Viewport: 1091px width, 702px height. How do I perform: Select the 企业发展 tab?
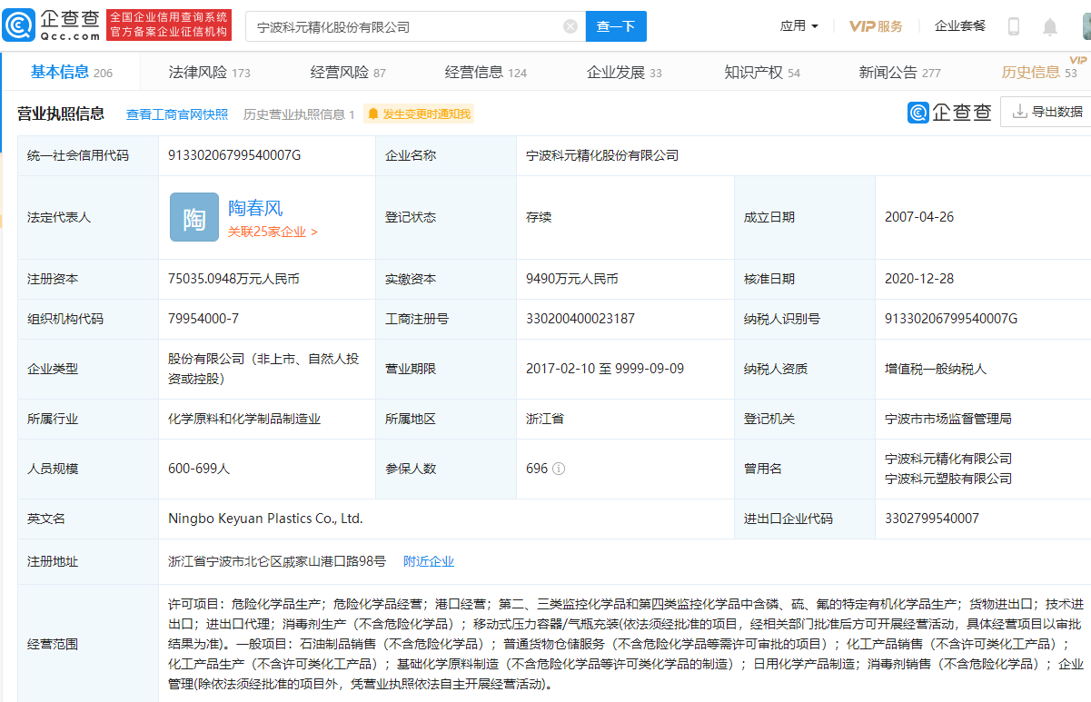pyautogui.click(x=624, y=73)
